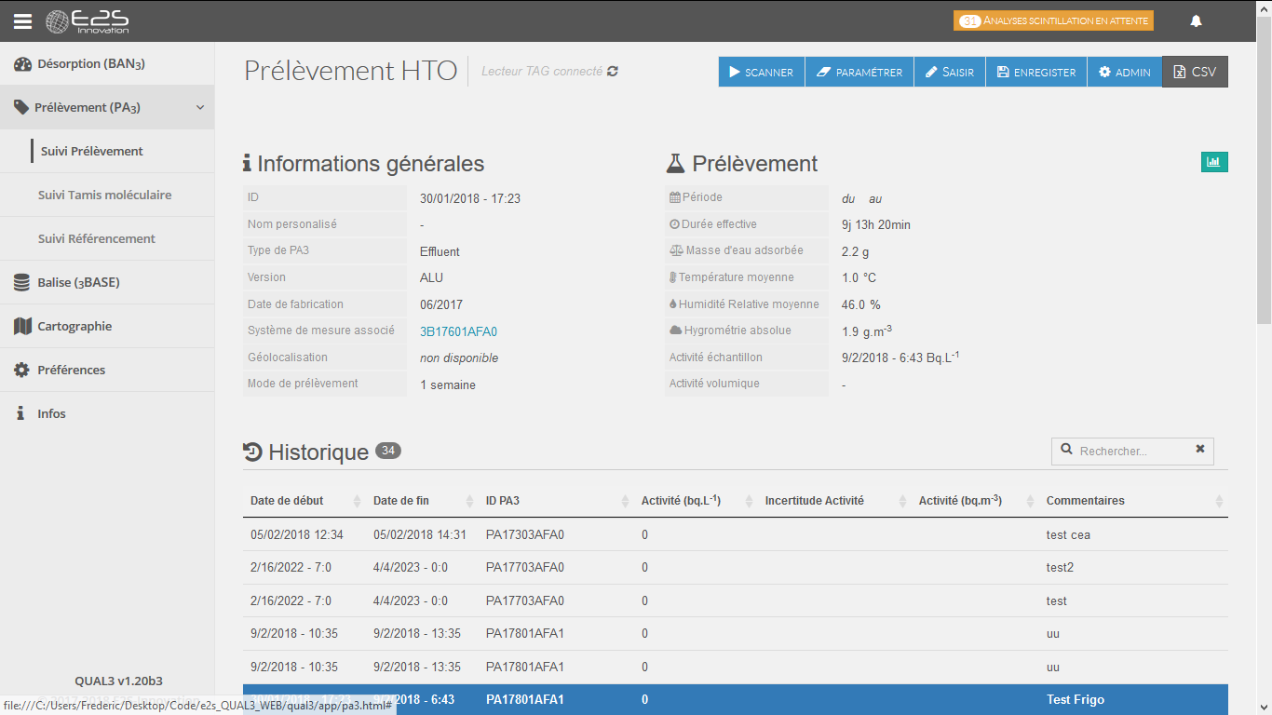Image resolution: width=1272 pixels, height=715 pixels.
Task: Click the Désorption dashboard icon
Action: click(22, 64)
